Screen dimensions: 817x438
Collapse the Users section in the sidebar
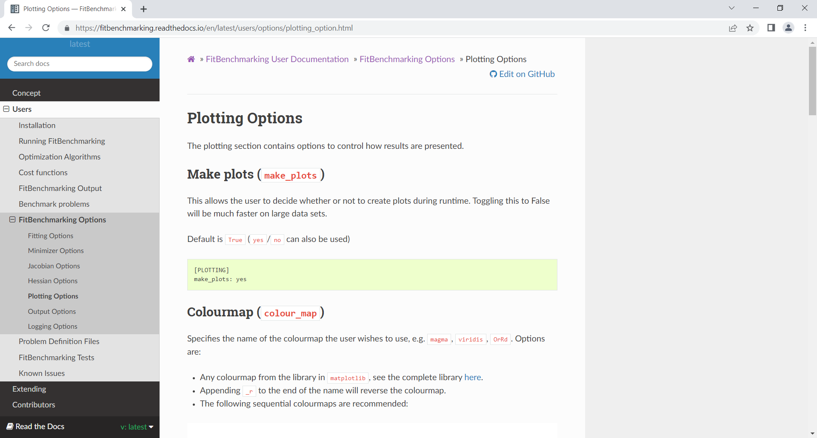coord(6,109)
